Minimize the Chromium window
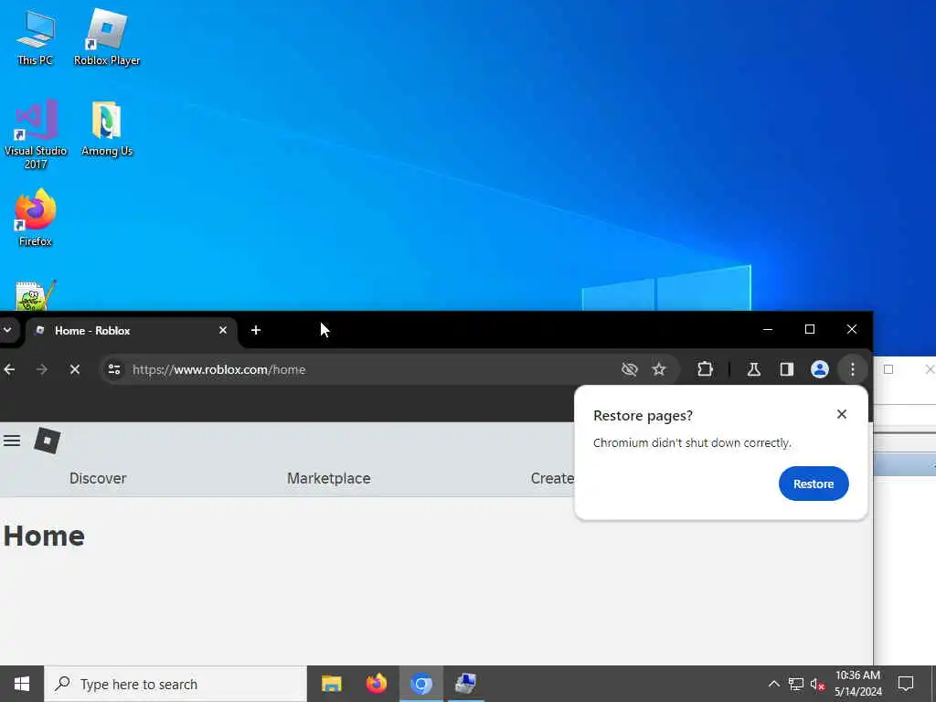This screenshot has height=702, width=936. pos(768,329)
